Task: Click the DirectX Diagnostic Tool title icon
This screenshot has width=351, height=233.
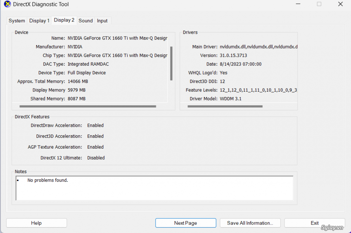Action: pos(7,4)
